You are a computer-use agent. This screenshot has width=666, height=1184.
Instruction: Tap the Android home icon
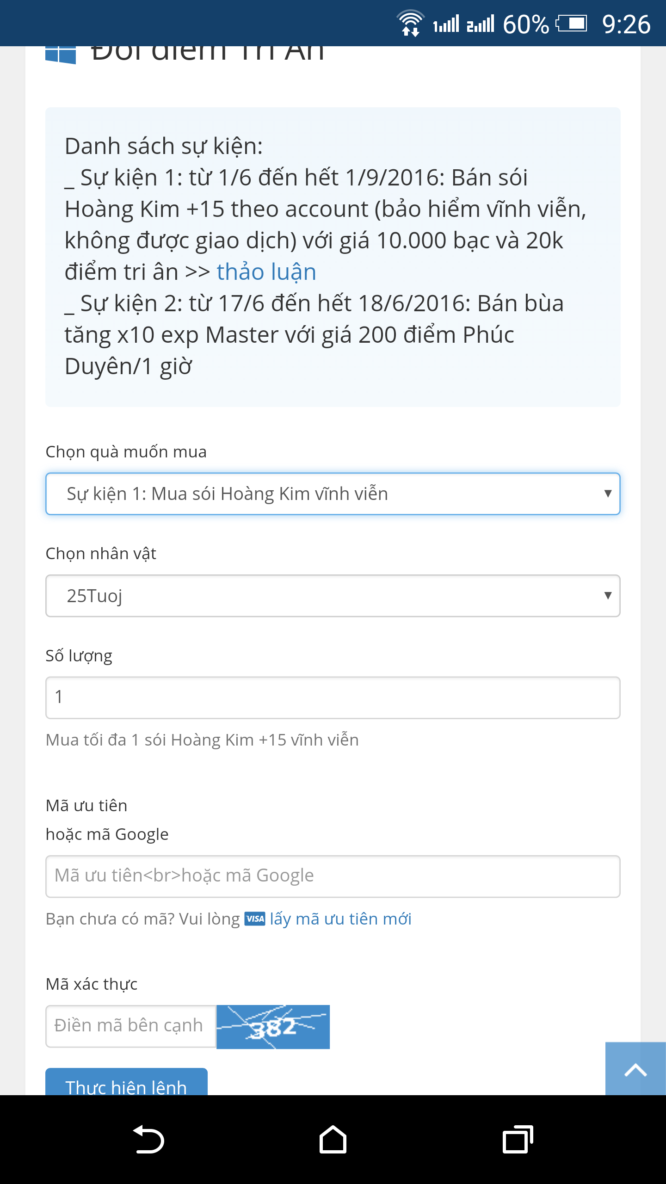[x=333, y=1140]
